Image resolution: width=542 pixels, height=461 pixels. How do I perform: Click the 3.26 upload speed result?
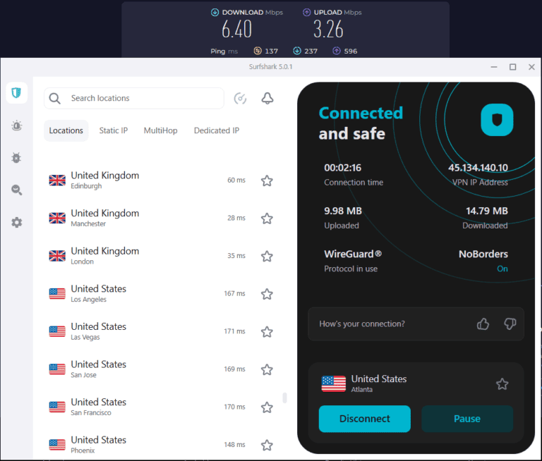pos(328,30)
